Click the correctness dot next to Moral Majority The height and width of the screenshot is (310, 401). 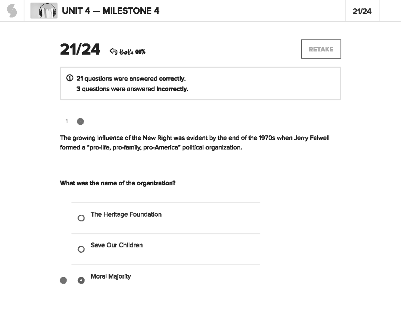pos(63,280)
